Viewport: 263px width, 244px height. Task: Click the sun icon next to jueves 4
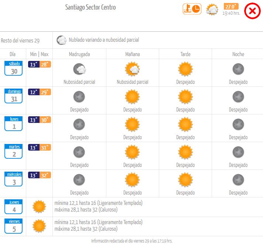39,207
